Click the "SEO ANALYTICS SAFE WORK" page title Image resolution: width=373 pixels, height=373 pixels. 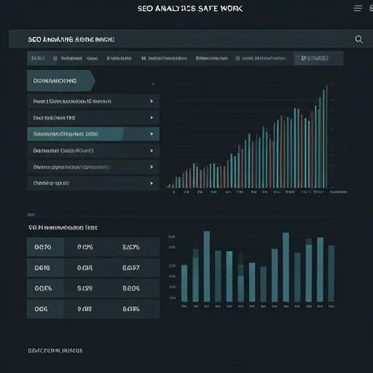point(190,9)
